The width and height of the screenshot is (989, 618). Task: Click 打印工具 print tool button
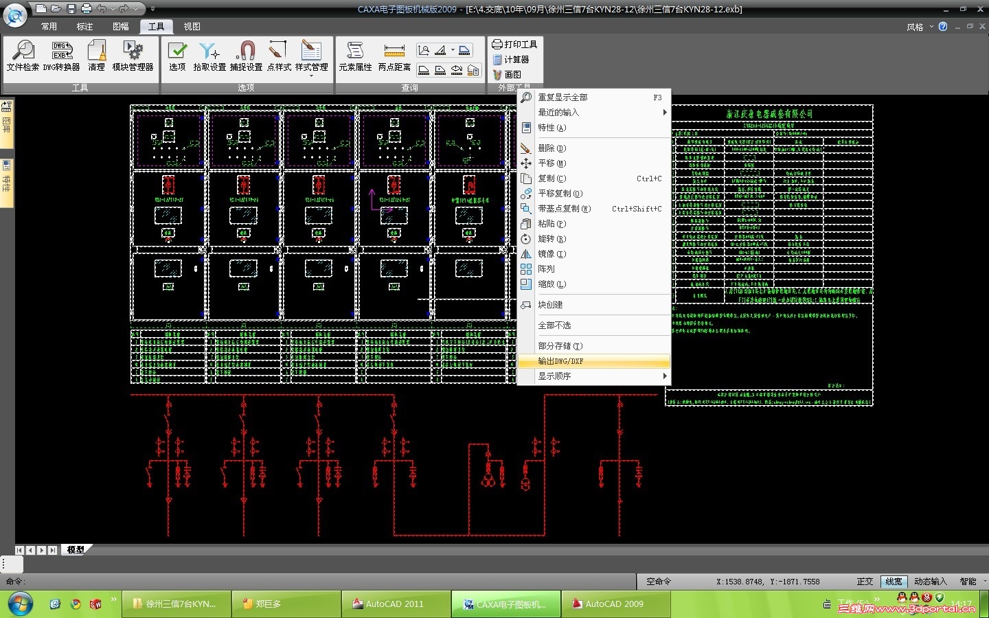point(515,45)
